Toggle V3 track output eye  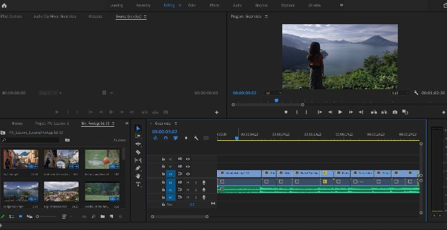(x=188, y=159)
